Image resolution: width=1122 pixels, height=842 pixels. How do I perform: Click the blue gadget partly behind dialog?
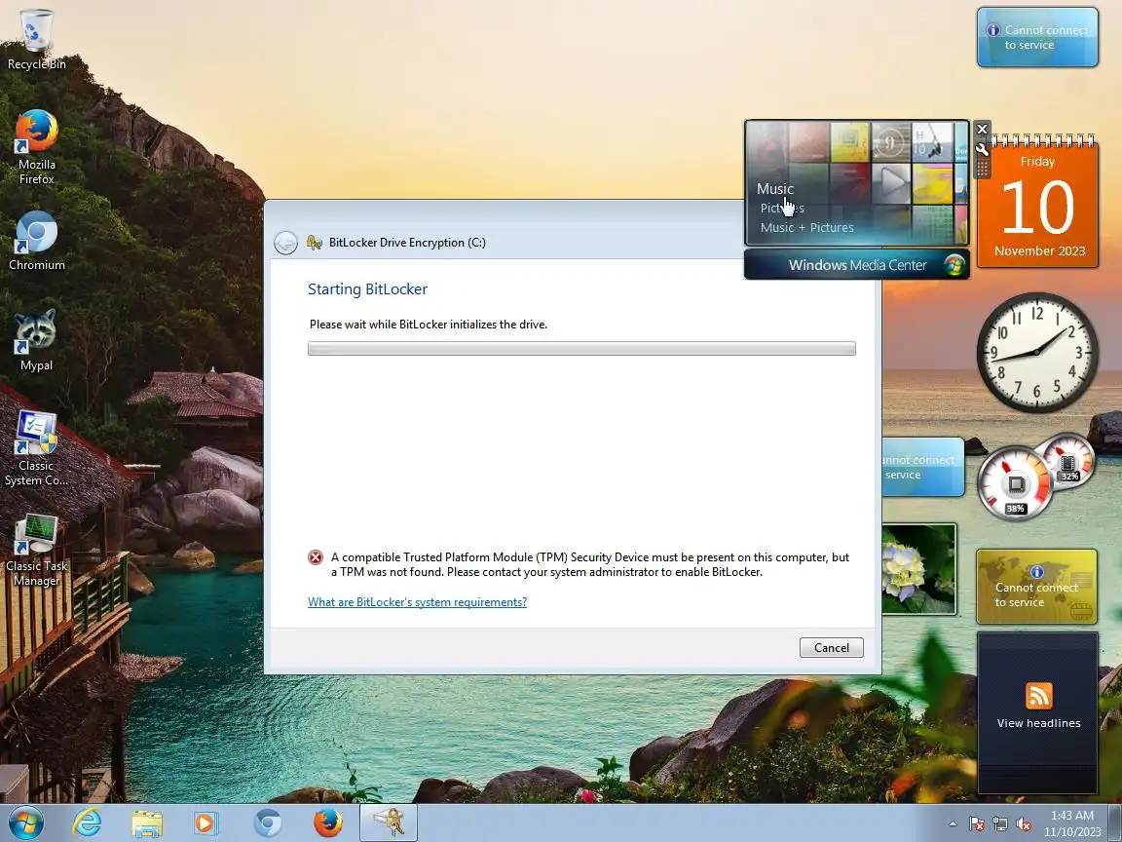923,467
